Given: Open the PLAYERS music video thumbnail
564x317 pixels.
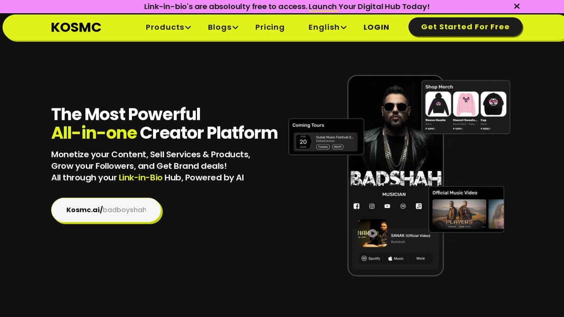Looking at the screenshot, I should 459,214.
